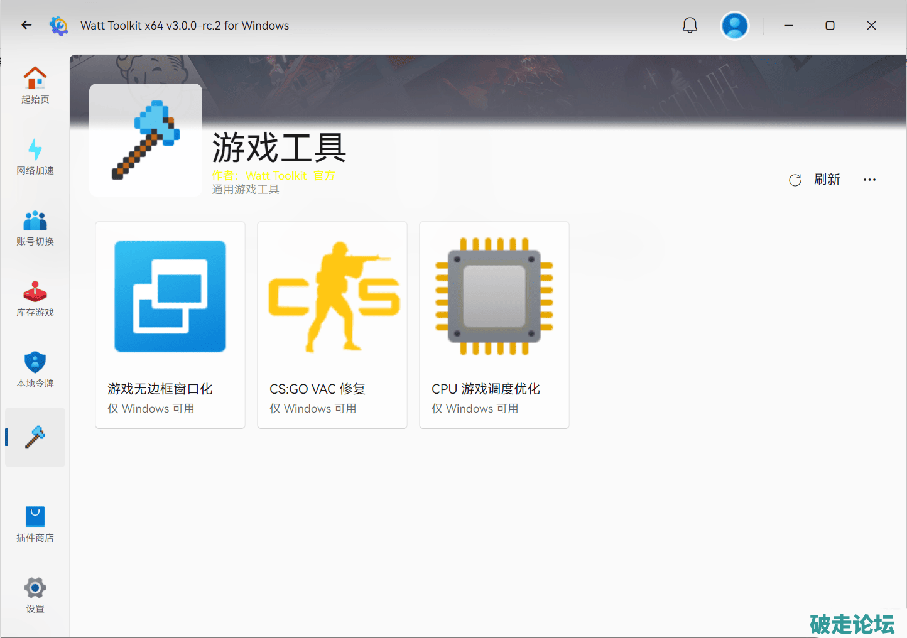
Task: Go back using the back arrow
Action: tap(26, 25)
